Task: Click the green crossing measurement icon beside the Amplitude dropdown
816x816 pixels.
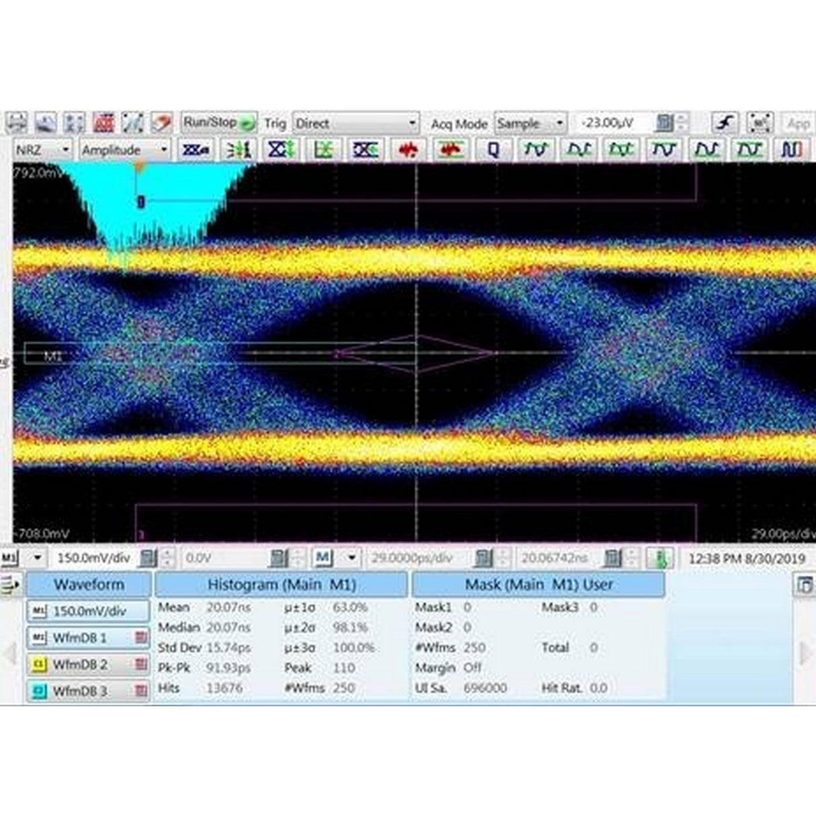Action: (239, 149)
